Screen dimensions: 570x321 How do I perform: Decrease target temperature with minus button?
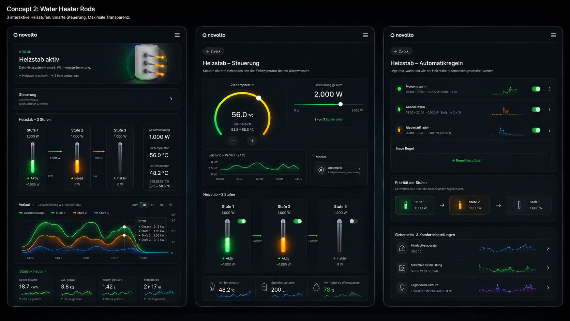coord(233,141)
